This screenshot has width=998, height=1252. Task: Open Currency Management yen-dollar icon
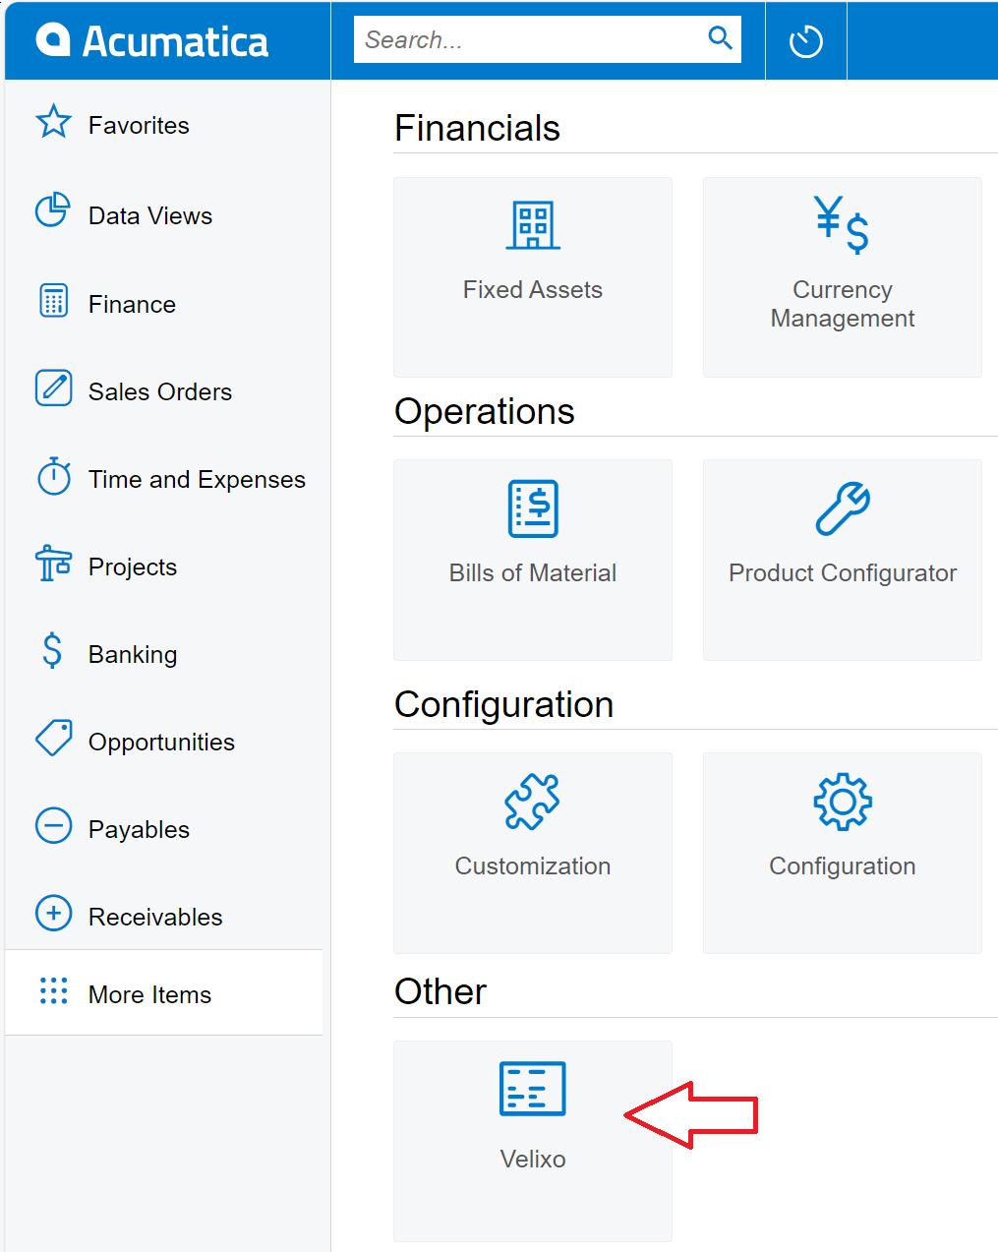[842, 224]
